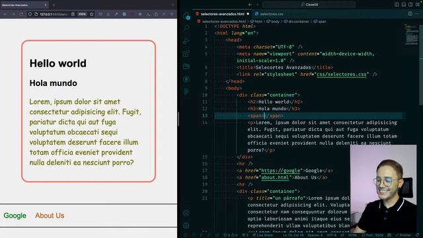Go forward in VS Code editor history

pyautogui.click(x=257, y=5)
